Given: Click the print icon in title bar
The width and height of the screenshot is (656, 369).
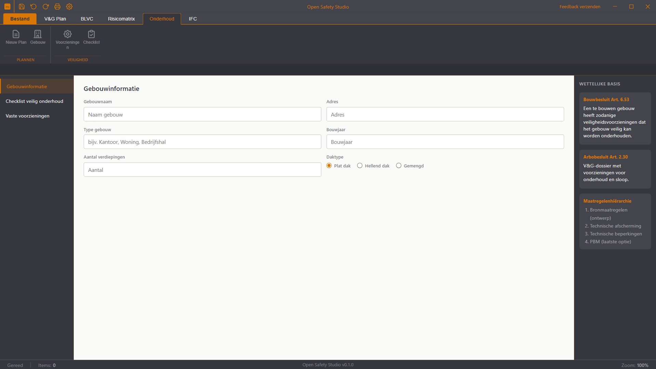Looking at the screenshot, I should click(57, 6).
